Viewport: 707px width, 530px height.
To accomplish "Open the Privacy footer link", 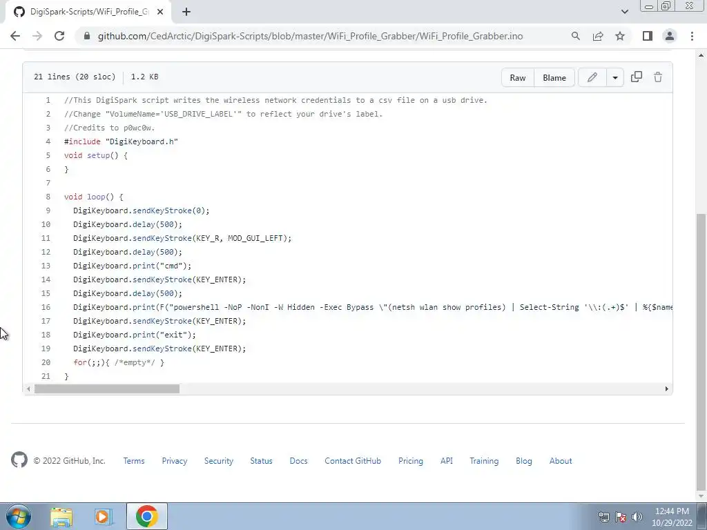I will click(175, 460).
